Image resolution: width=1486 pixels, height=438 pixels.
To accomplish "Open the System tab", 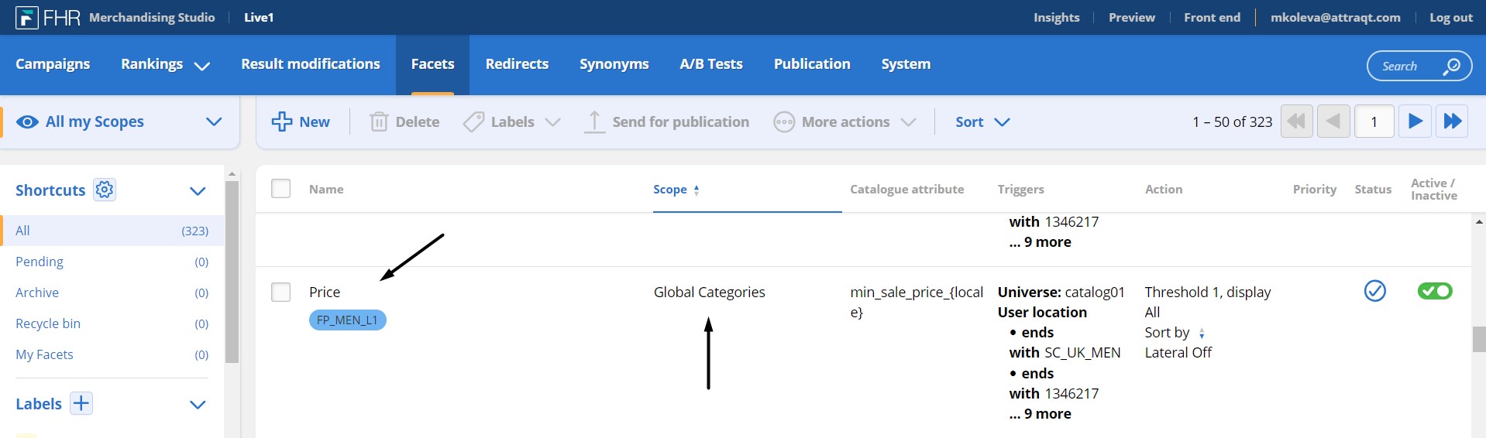I will (906, 64).
